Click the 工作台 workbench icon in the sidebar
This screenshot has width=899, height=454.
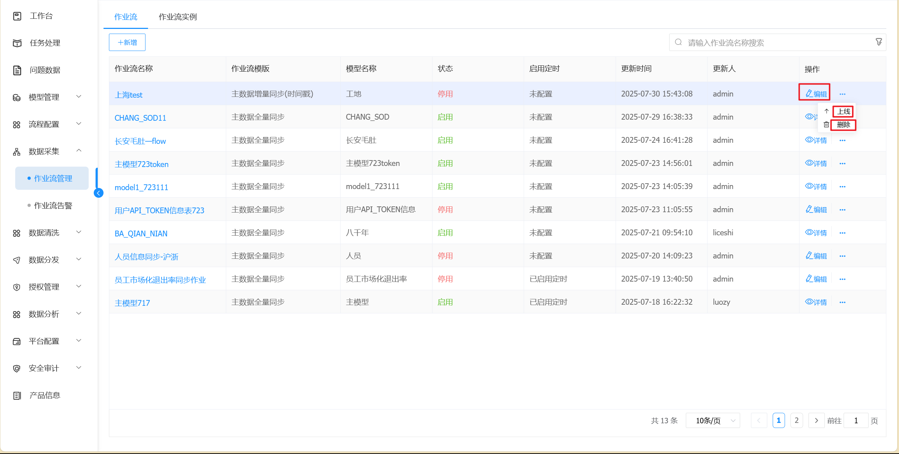click(17, 16)
